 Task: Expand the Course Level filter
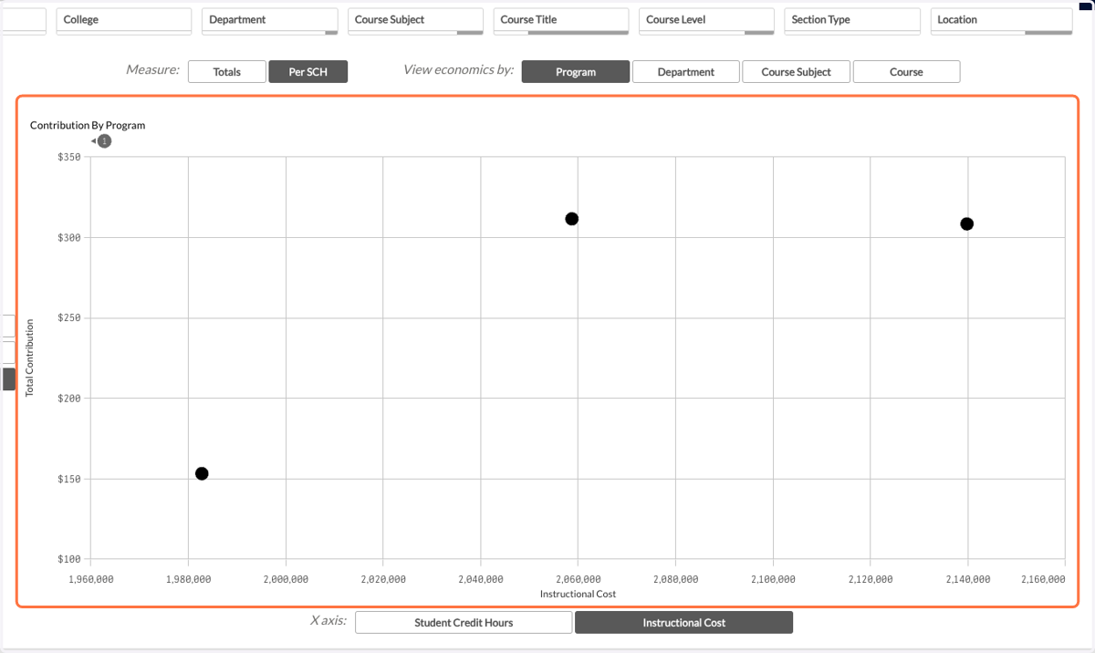coord(707,21)
